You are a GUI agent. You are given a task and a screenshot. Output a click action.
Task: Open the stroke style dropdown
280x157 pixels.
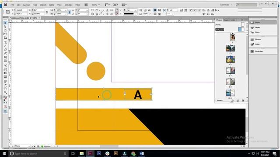(136, 14)
